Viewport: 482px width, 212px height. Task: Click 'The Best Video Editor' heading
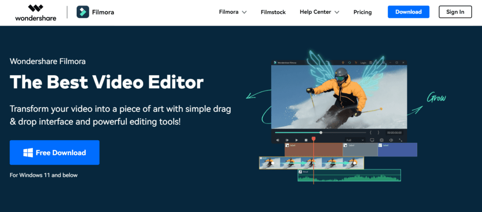(x=106, y=82)
